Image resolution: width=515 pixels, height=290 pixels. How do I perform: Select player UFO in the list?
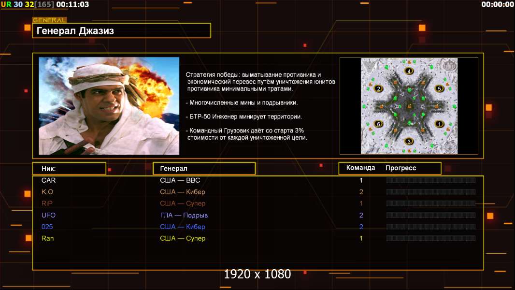click(x=49, y=215)
